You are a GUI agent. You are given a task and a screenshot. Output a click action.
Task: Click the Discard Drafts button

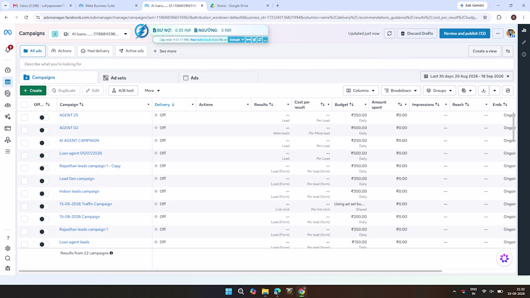pyautogui.click(x=417, y=33)
